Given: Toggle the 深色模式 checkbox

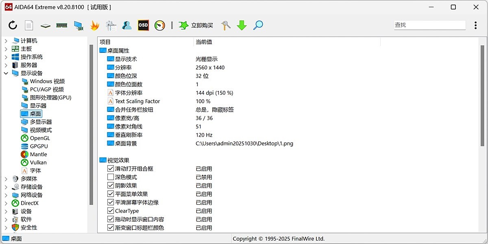Looking at the screenshot, I should point(110,177).
